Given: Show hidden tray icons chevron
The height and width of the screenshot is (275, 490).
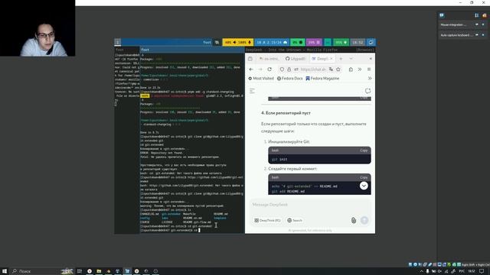Looking at the screenshot, I should [x=421, y=271].
